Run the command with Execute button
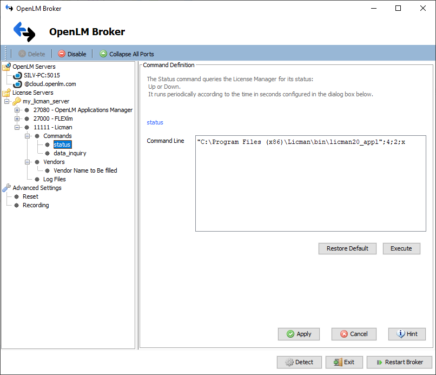The height and width of the screenshot is (375, 436). pos(401,248)
